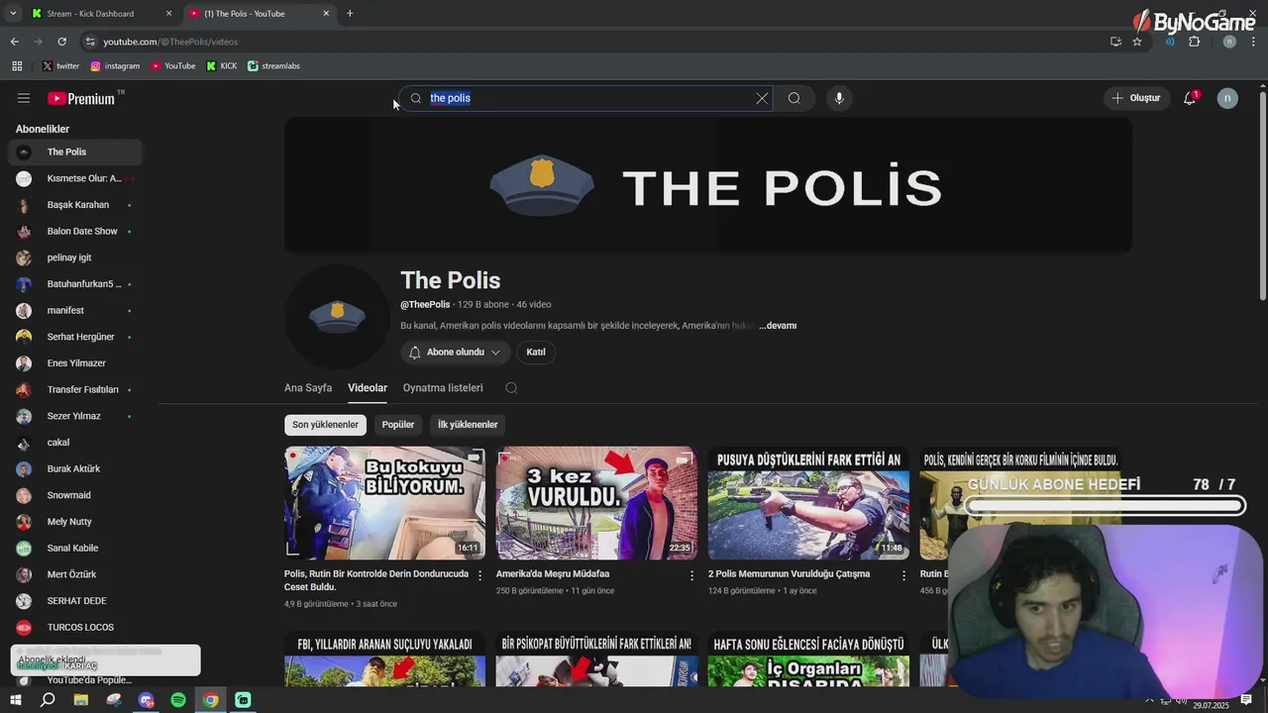1268x713 pixels.
Task: Open Enes Yılmazer channel in sidebar
Action: pyautogui.click(x=75, y=363)
